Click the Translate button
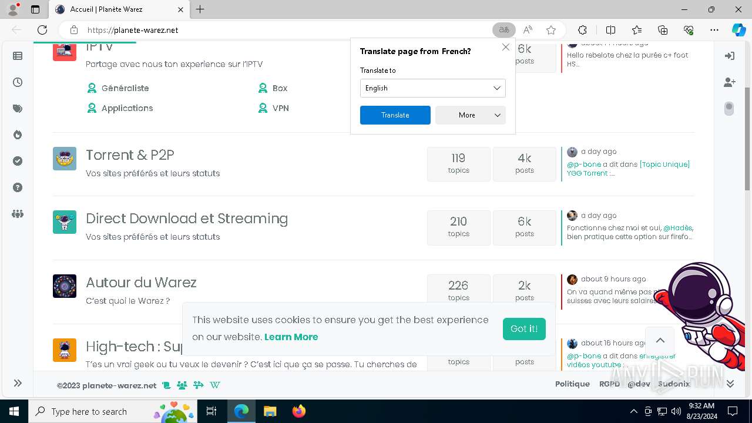The width and height of the screenshot is (752, 423). [x=395, y=115]
